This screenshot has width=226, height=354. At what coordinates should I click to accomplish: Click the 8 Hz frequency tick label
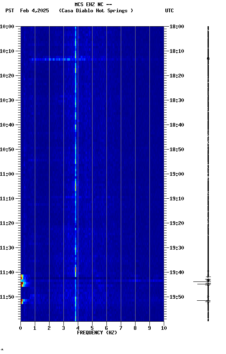point(135,328)
